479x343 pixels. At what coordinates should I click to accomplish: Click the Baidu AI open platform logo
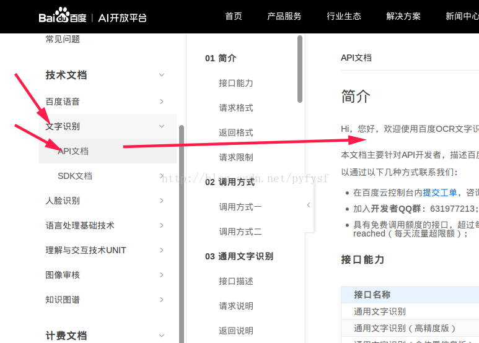(92, 16)
